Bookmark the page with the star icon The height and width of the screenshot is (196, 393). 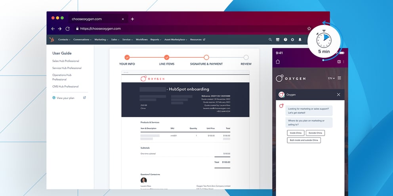click(309, 28)
